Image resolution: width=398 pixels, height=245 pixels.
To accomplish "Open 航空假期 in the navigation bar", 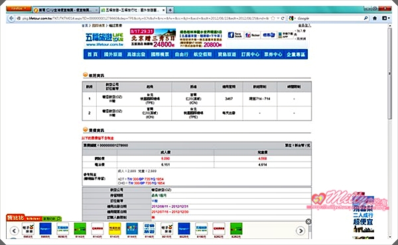I will point(202,54).
